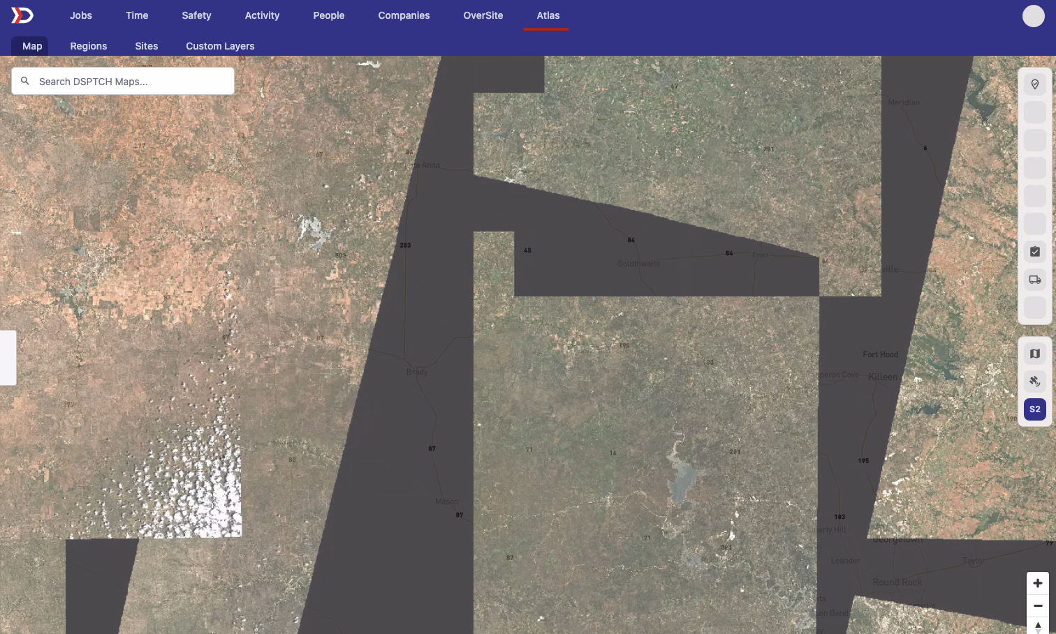Open the OverSite menu
1056x634 pixels.
click(483, 15)
